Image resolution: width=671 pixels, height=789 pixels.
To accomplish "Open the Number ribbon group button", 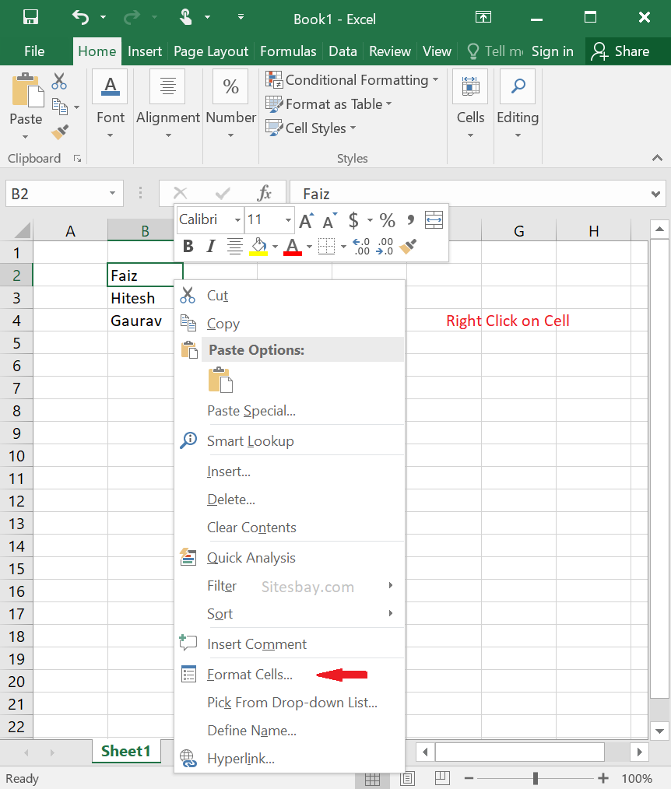I will (x=231, y=105).
